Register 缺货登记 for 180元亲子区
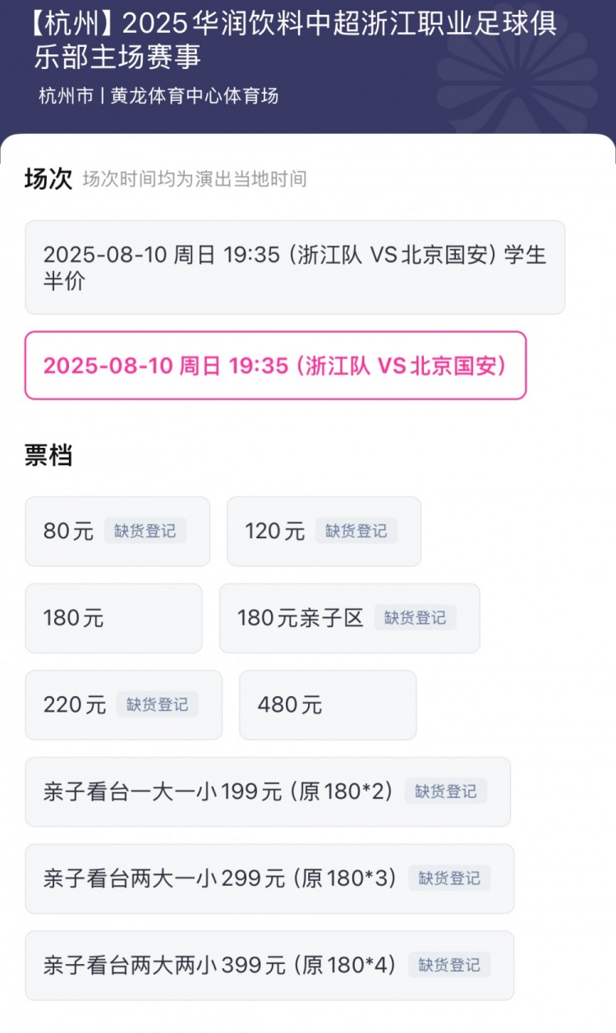This screenshot has width=616, height=1033. click(418, 619)
